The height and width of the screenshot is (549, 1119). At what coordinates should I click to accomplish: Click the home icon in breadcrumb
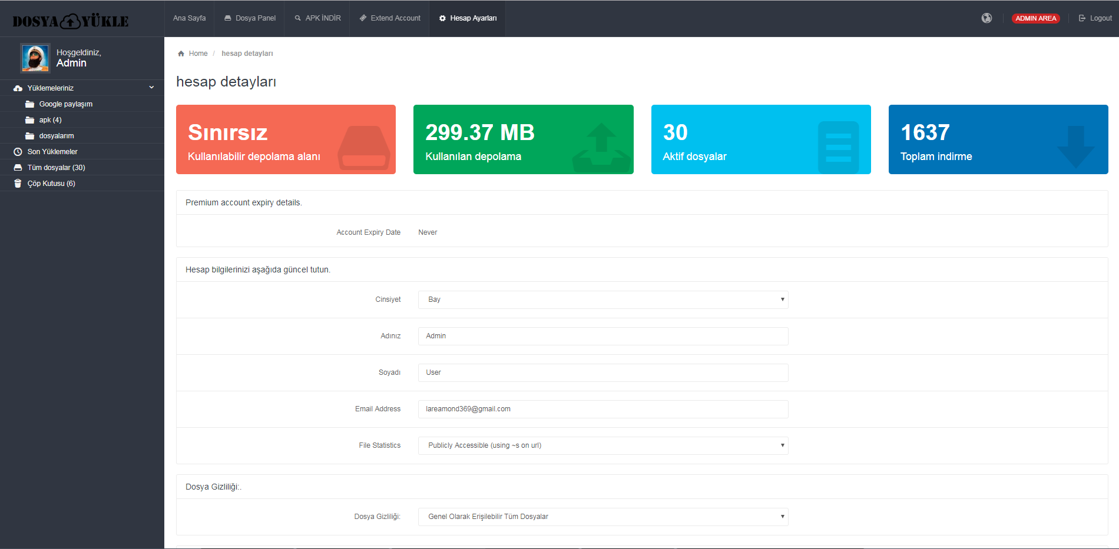pos(181,54)
